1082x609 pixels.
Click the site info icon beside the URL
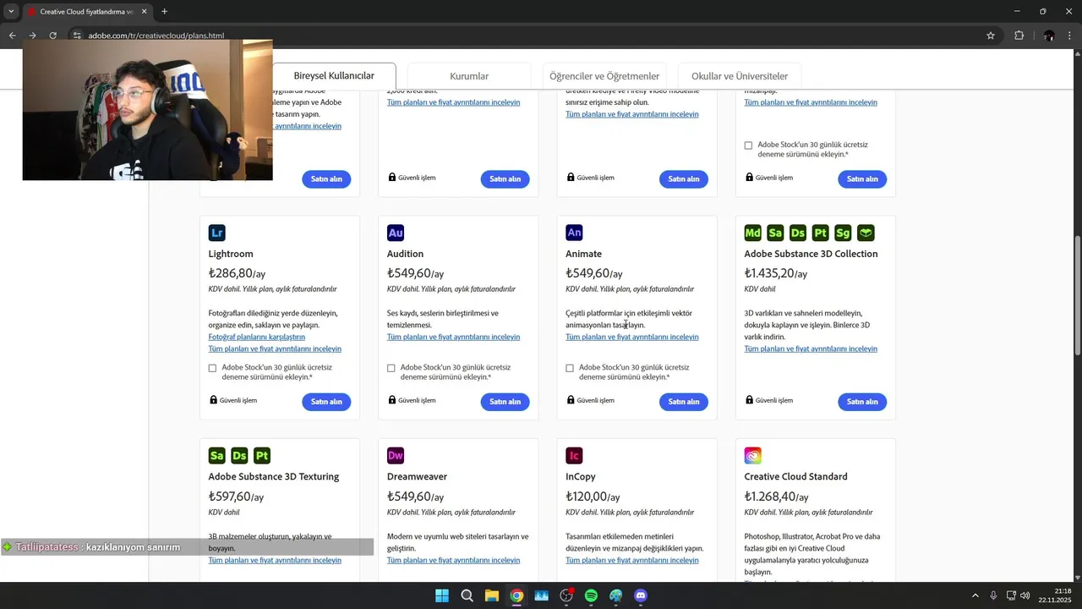(77, 36)
